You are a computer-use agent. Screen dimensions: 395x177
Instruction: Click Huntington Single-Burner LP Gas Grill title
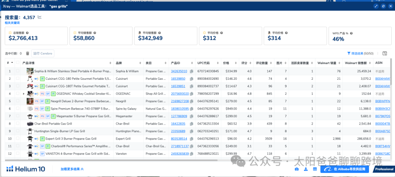pos(60,131)
